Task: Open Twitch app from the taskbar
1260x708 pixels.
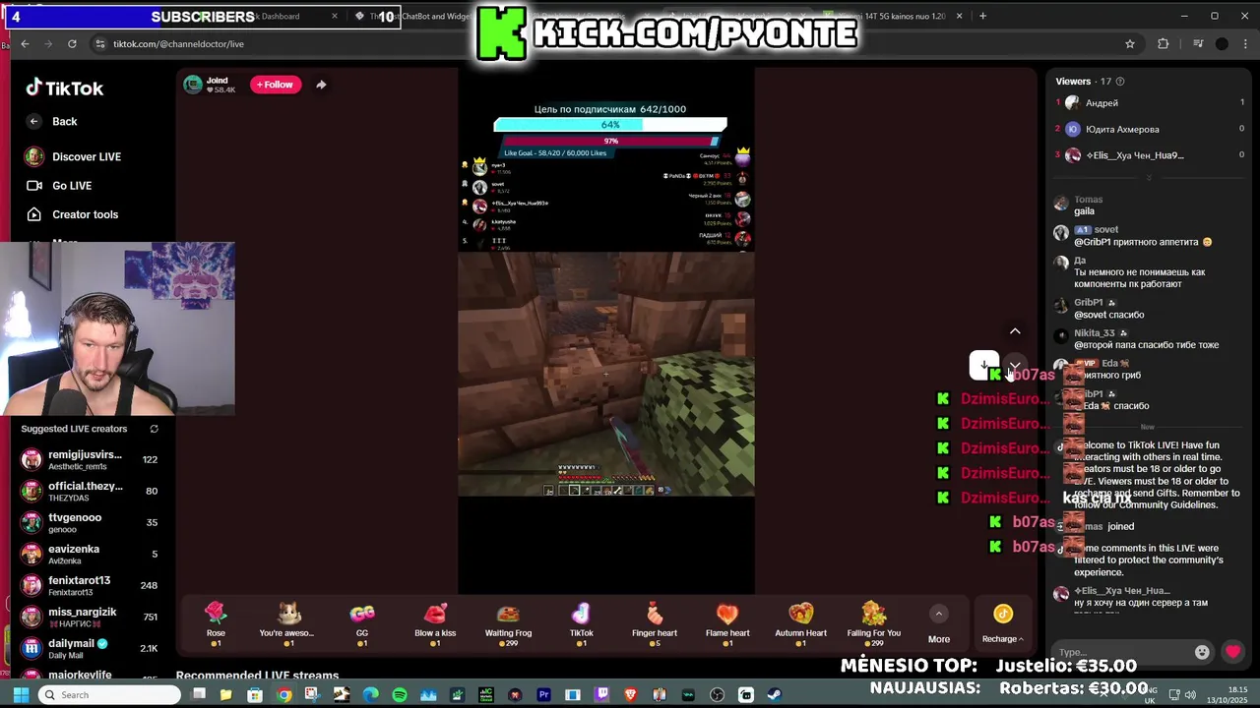Action: 601,695
